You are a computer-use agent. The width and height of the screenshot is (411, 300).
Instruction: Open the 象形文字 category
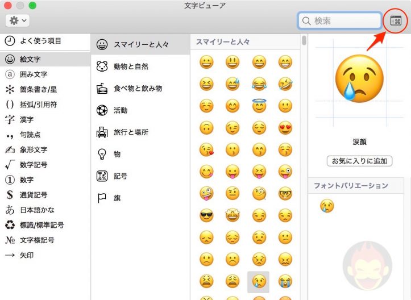(45, 150)
